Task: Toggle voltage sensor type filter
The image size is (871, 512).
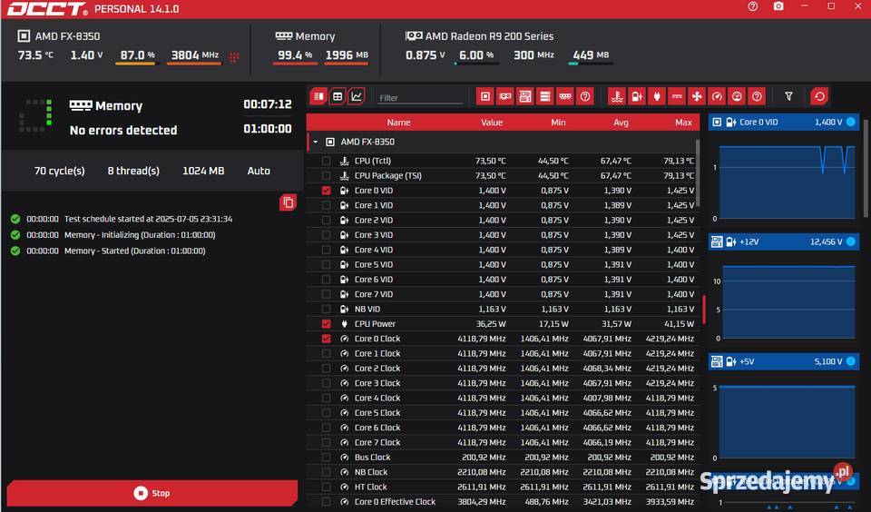Action: (637, 97)
